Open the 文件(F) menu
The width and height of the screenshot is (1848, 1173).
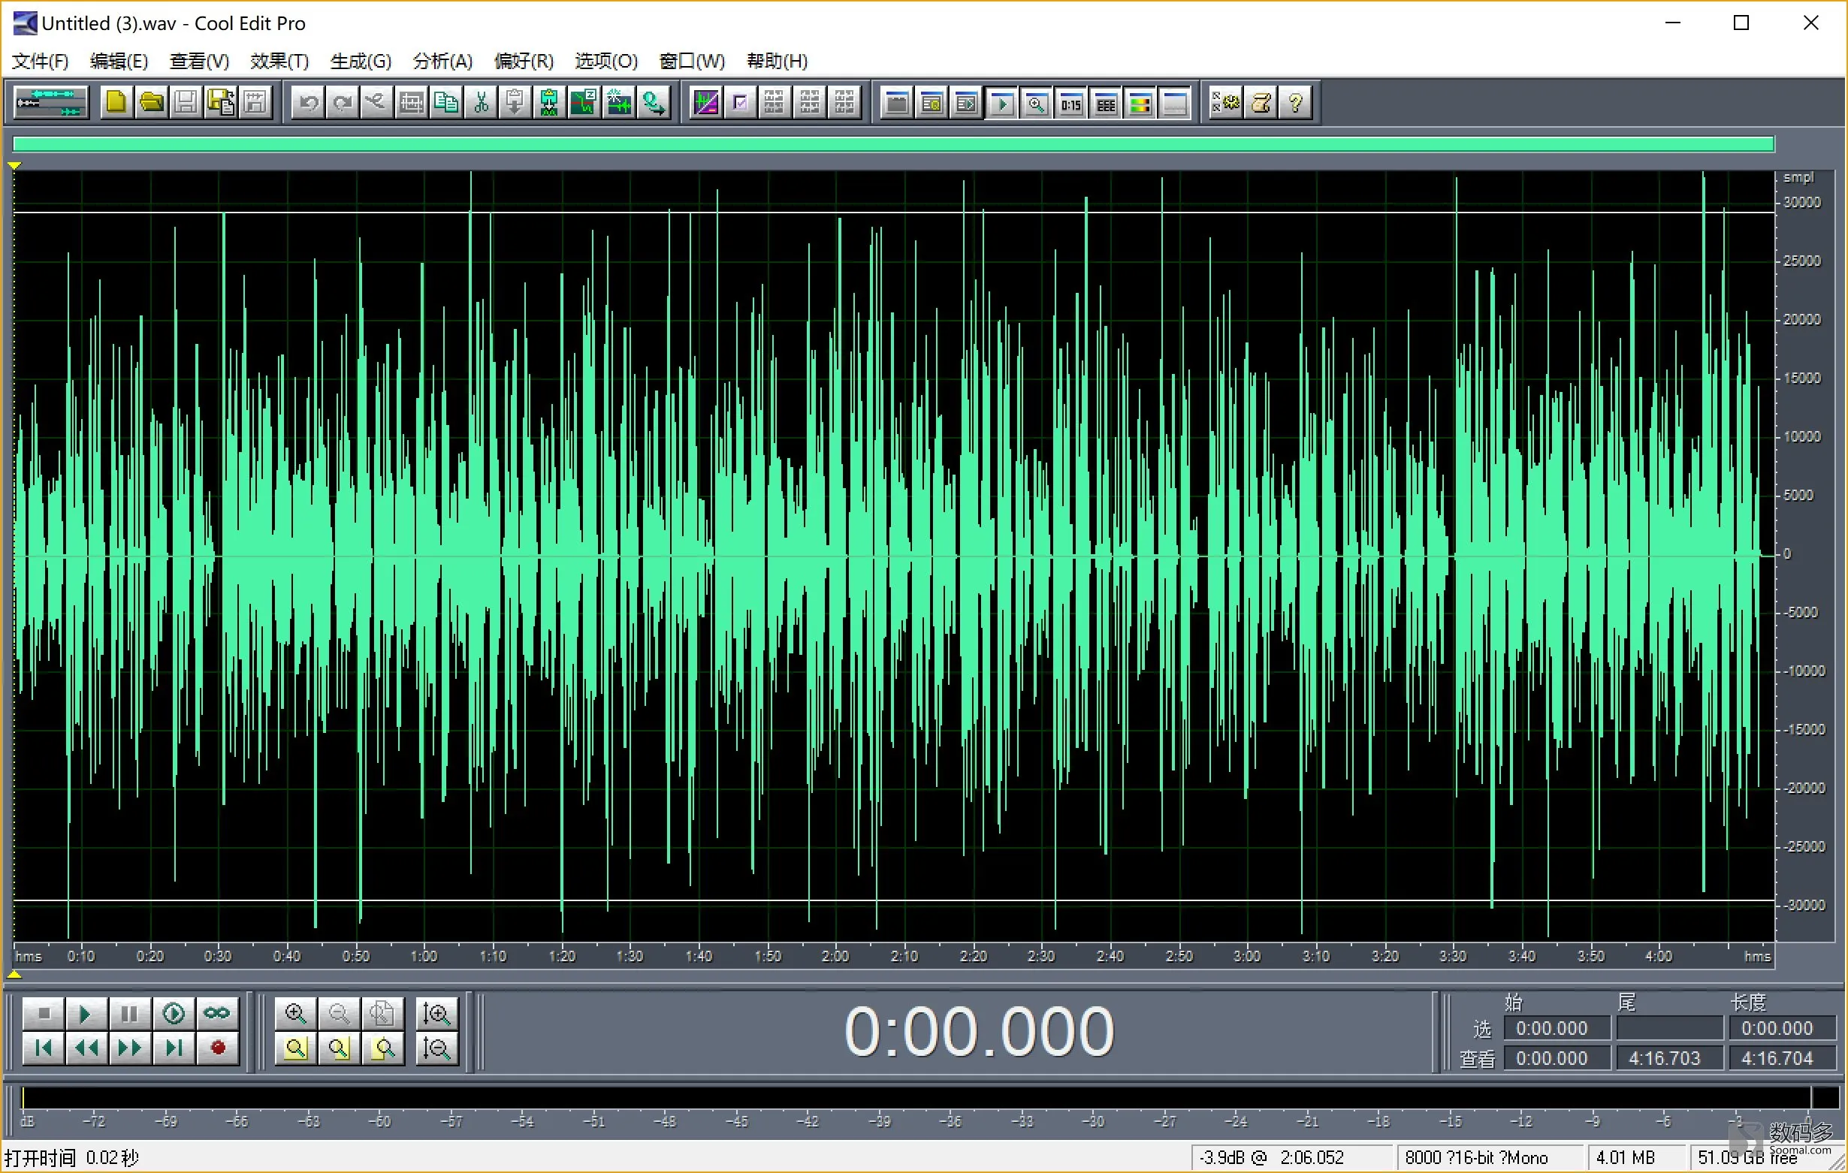pyautogui.click(x=40, y=61)
